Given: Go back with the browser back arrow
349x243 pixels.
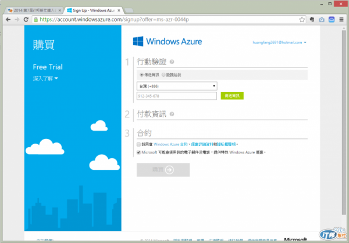Looking at the screenshot, I should click(8, 20).
